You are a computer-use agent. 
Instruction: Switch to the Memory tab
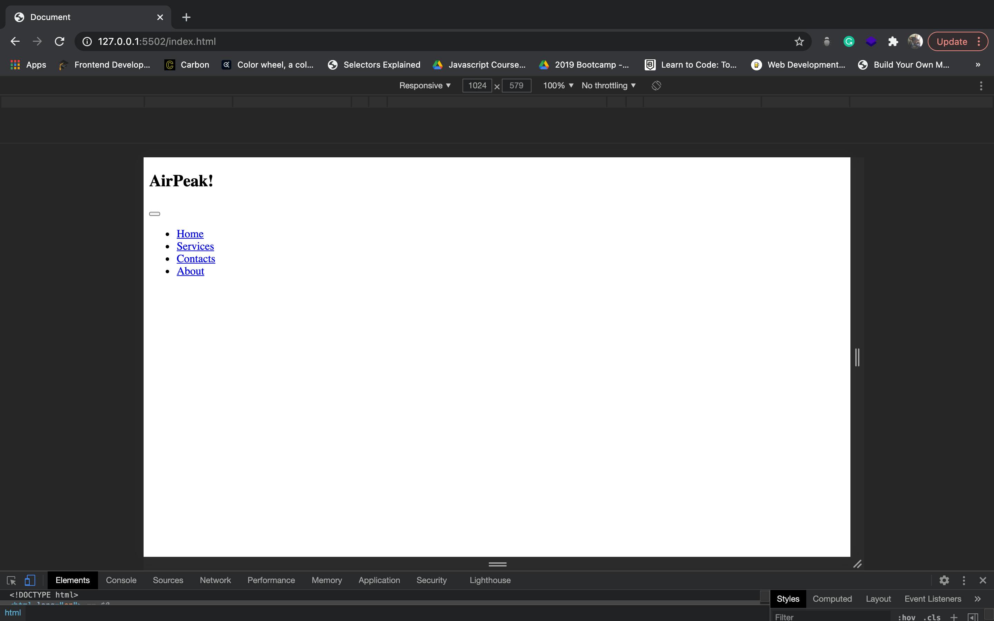coord(327,580)
